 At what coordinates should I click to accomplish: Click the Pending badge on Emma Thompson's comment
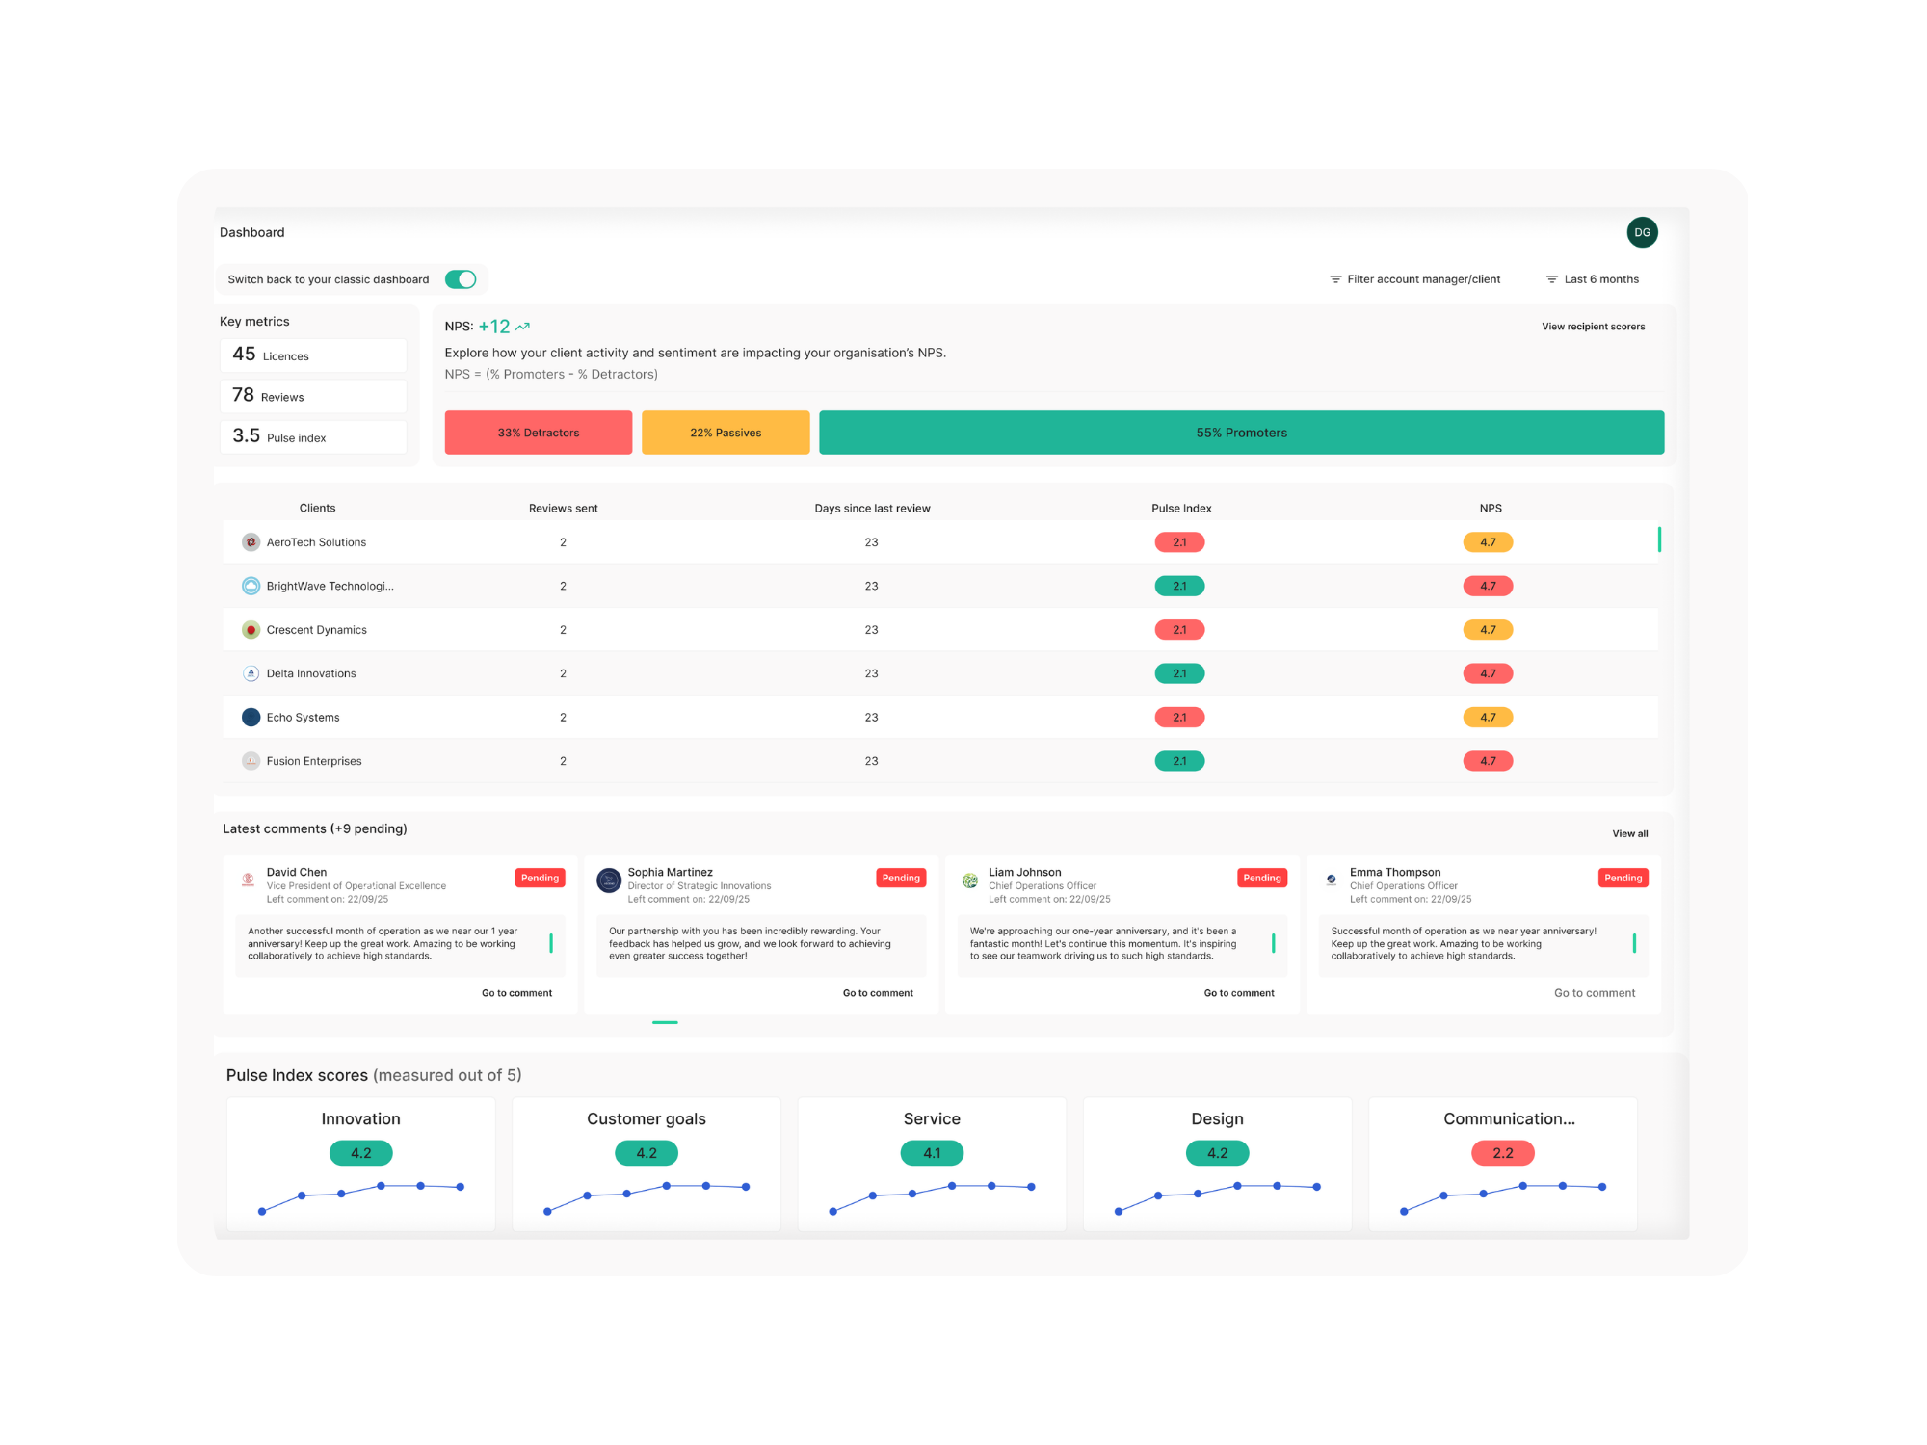(x=1623, y=878)
